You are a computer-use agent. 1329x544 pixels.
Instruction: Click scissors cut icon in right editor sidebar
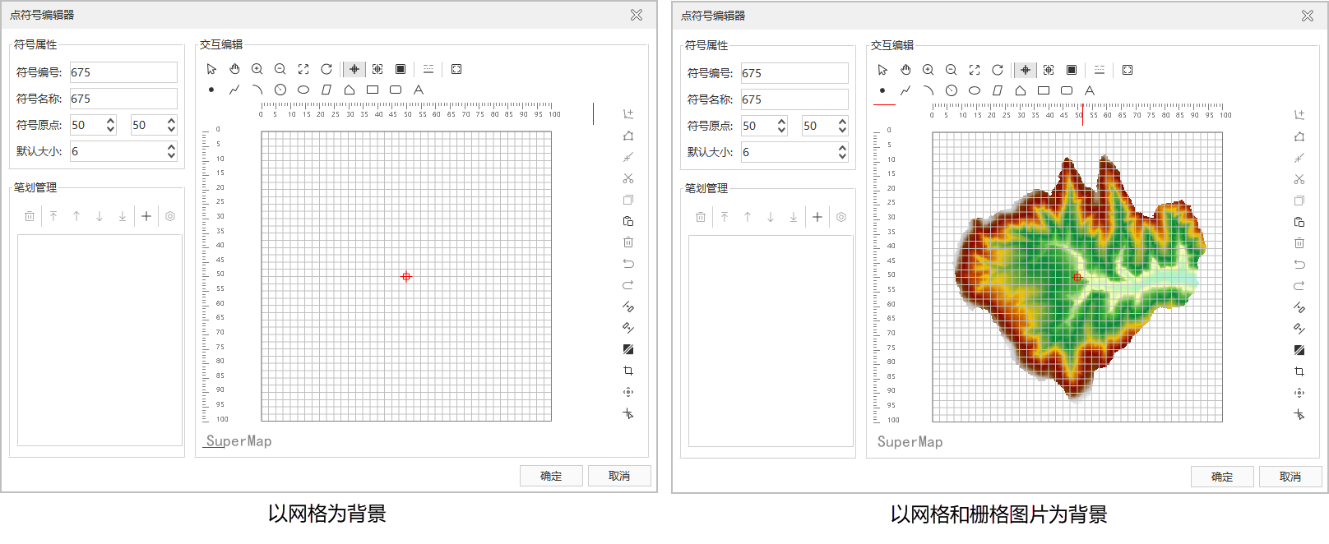[1299, 179]
